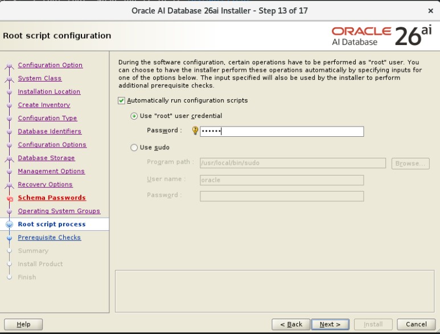Click the Finish step label
The height and width of the screenshot is (334, 440).
[27, 277]
